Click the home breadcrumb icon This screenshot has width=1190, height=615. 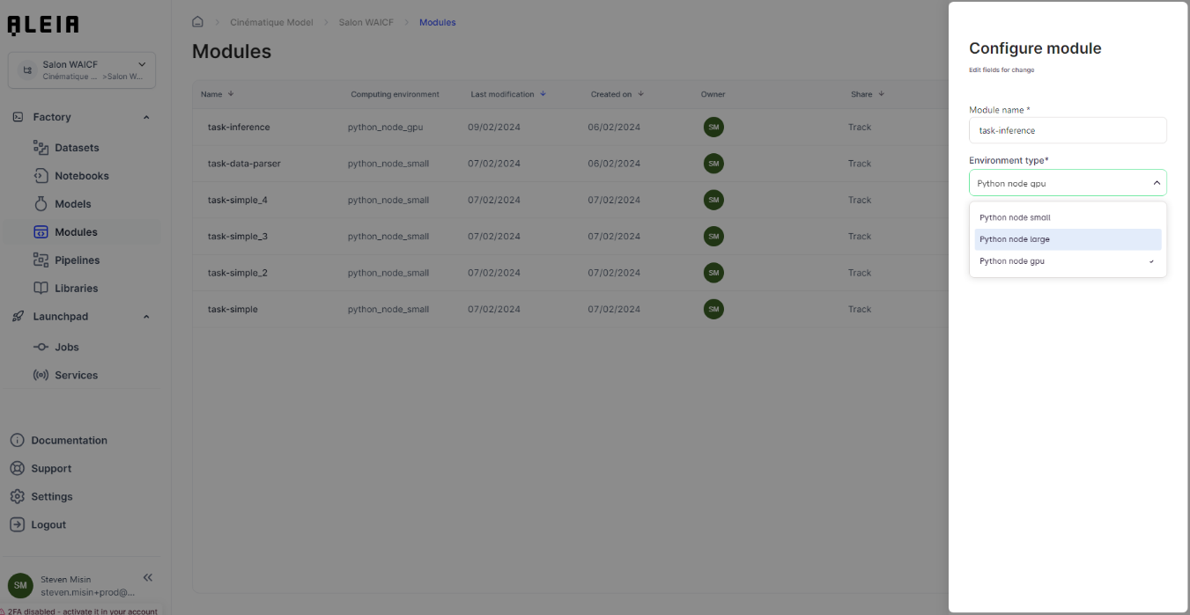click(x=197, y=21)
